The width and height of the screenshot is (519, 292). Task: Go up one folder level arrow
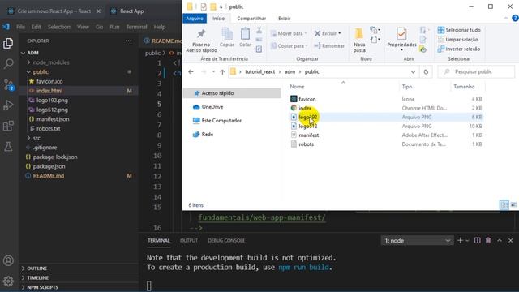(222, 72)
